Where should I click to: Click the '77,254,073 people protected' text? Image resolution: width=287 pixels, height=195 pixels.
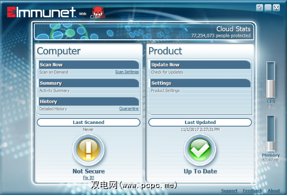click(221, 35)
